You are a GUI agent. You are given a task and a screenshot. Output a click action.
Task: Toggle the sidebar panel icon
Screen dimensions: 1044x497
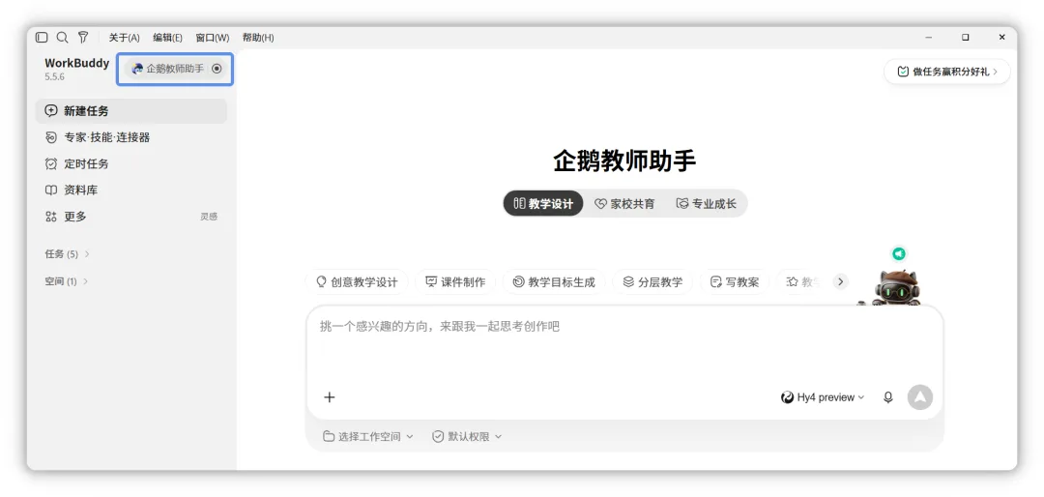point(42,38)
